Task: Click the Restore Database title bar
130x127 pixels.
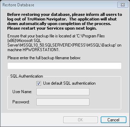Action: (x=59, y=5)
